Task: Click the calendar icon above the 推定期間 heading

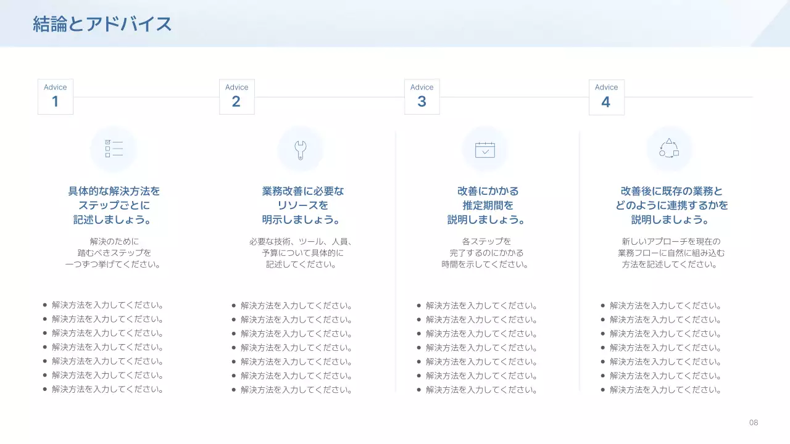Action: click(485, 149)
